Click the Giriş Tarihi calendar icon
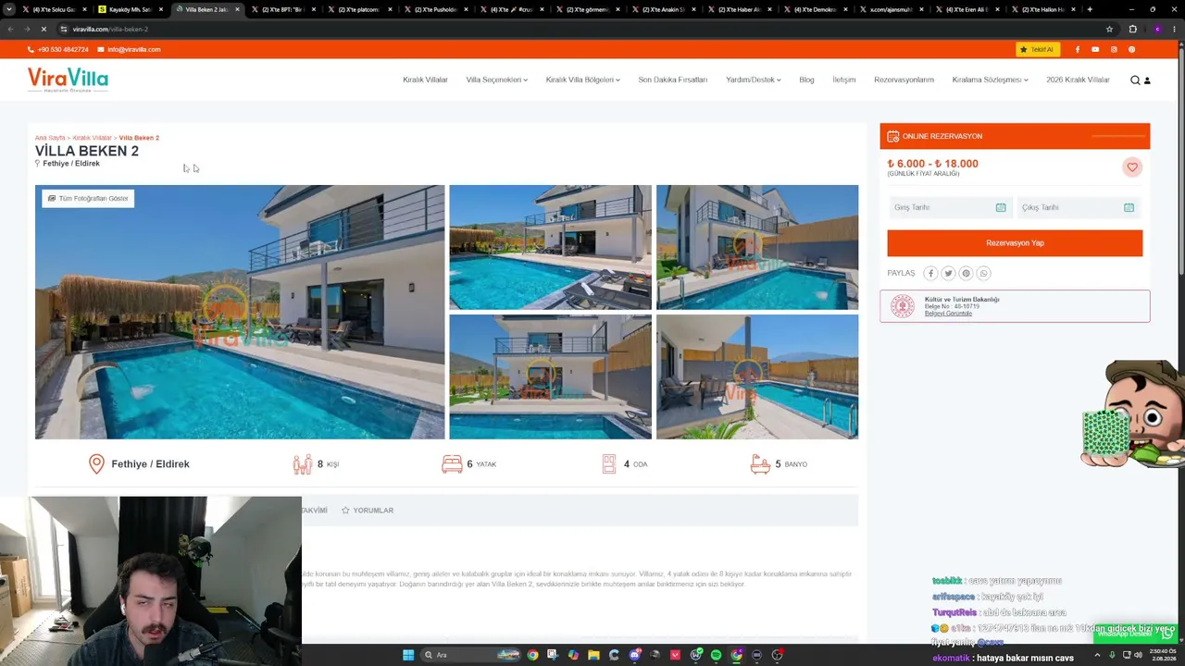 pos(1001,207)
